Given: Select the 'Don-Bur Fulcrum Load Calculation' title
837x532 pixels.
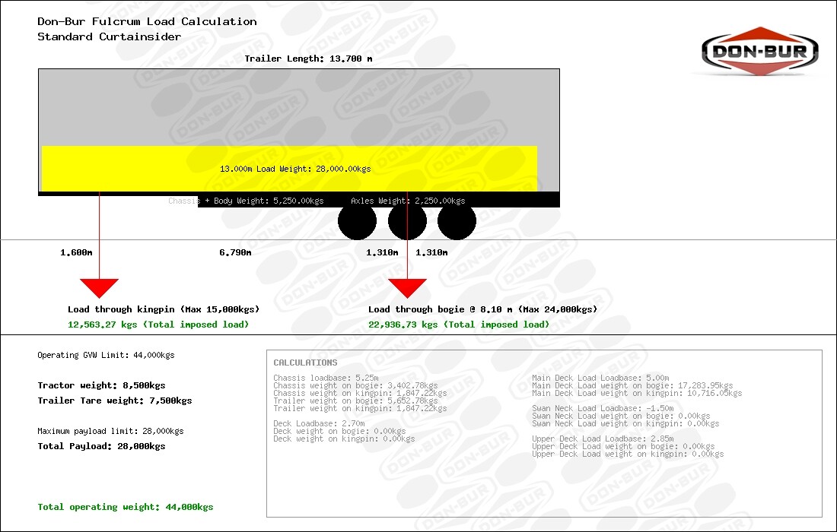Looking at the screenshot, I should tap(147, 21).
